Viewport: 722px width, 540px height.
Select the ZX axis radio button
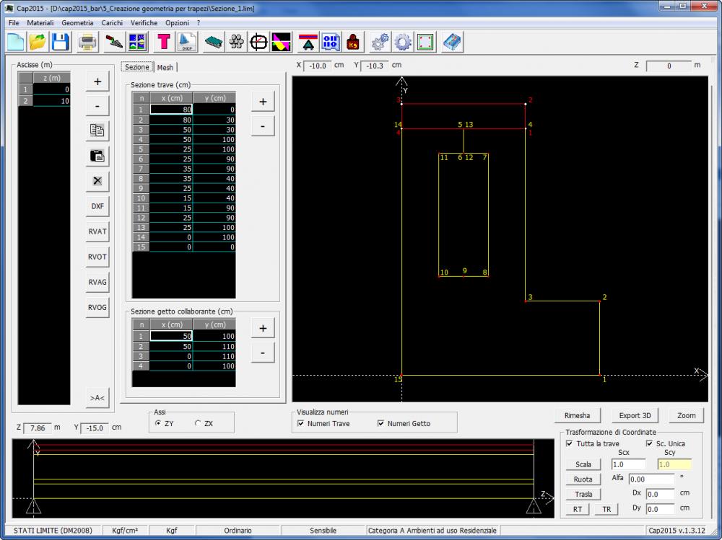pyautogui.click(x=198, y=424)
